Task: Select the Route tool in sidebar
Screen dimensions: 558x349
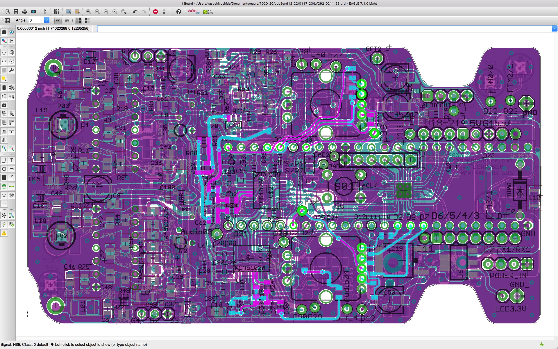Action: click(x=4, y=149)
